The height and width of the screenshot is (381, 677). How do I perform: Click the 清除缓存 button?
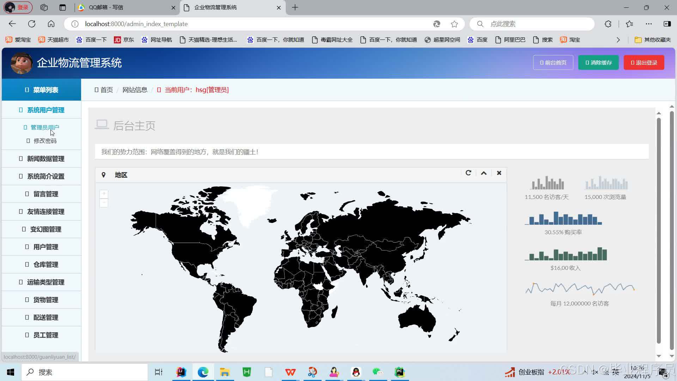pos(598,62)
